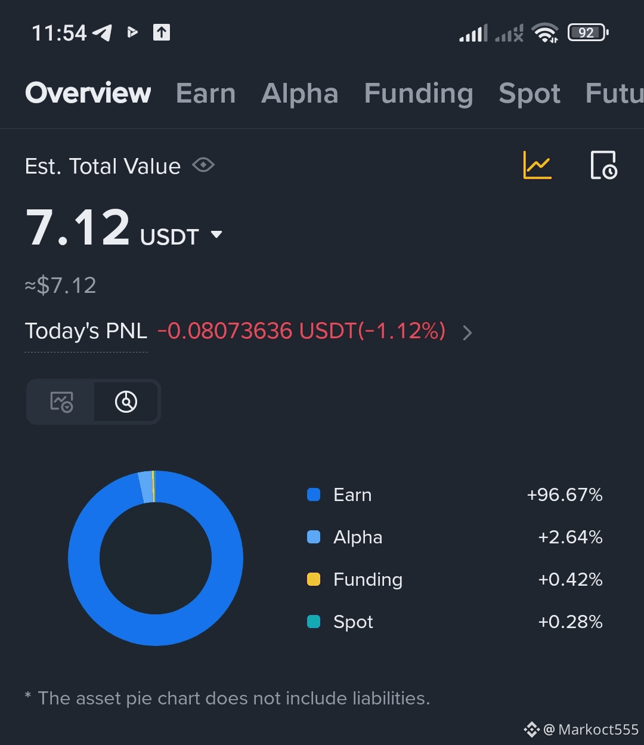Switch to the Earn tab
The image size is (644, 745).
tap(206, 94)
